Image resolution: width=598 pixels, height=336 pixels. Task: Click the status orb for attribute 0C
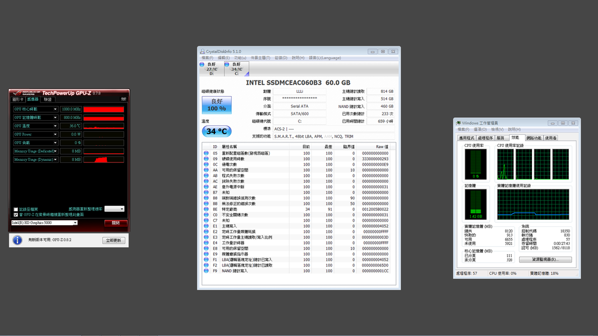[x=206, y=164]
